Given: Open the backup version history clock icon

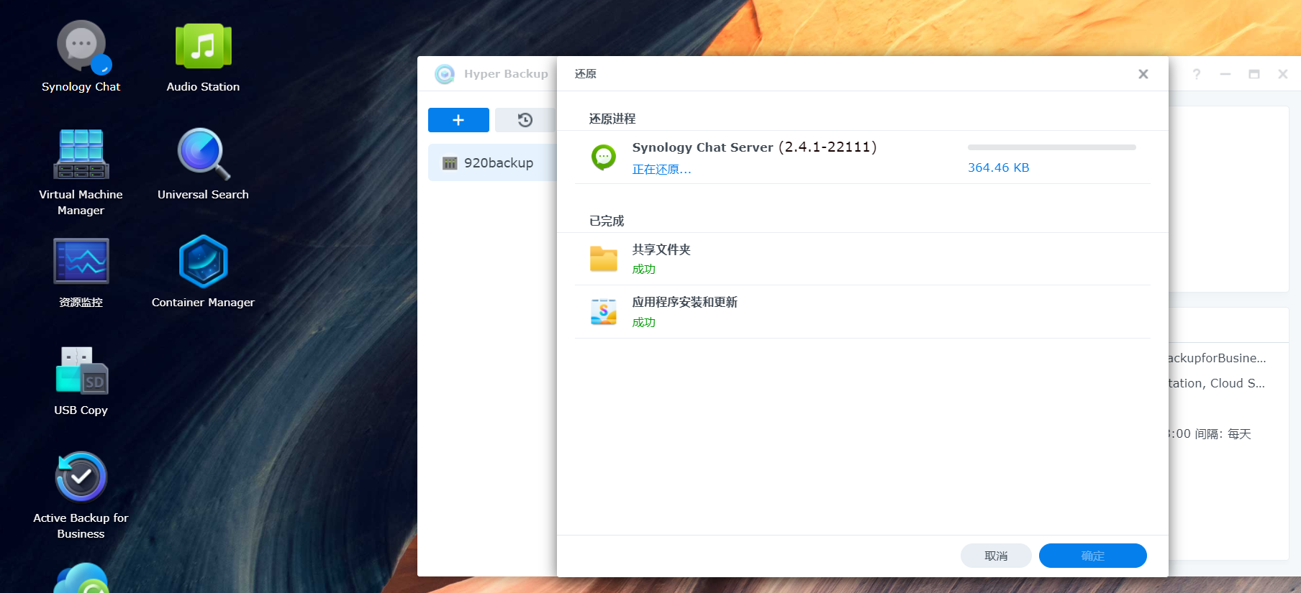Looking at the screenshot, I should coord(525,120).
